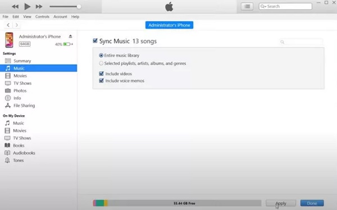The image size is (337, 210).
Task: Click the 40% battery percentage text
Action: point(58,44)
